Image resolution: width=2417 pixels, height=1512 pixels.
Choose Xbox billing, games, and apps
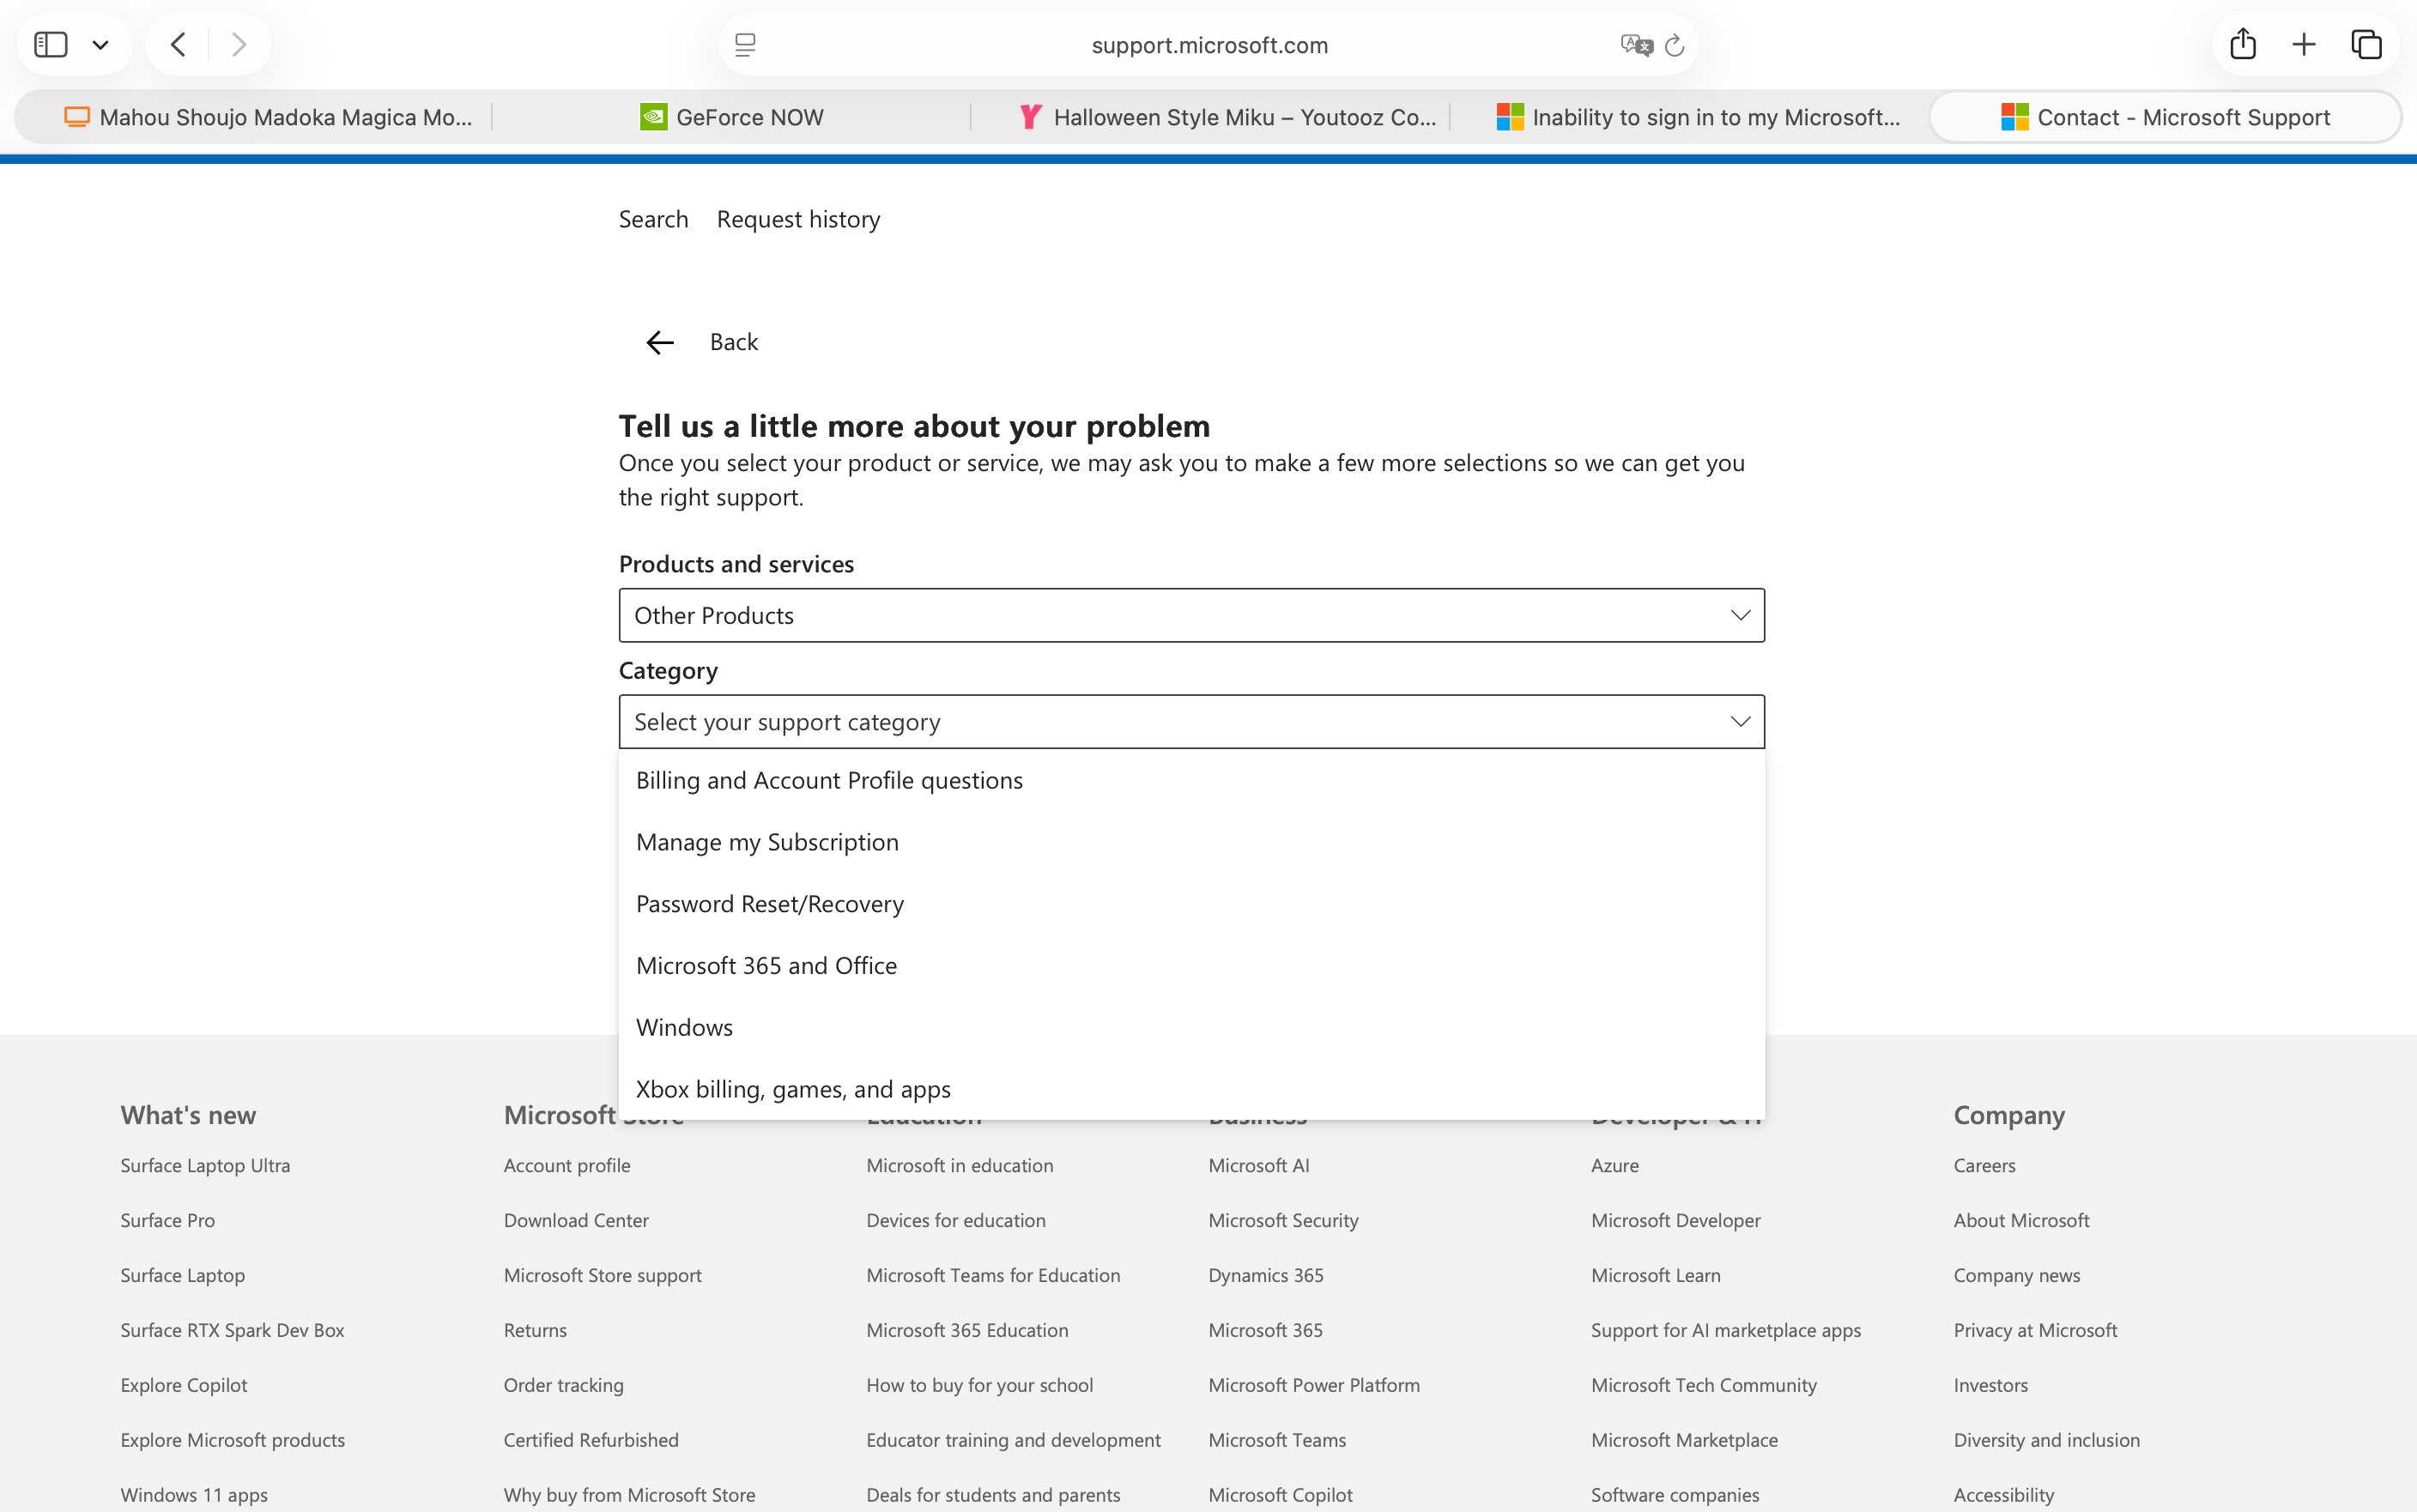pos(1191,1089)
